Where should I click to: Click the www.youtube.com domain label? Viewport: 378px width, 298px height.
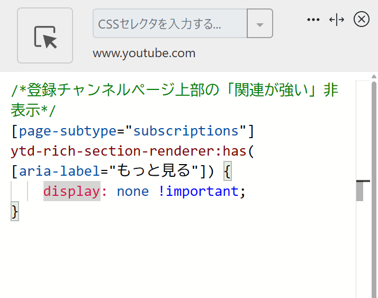click(144, 53)
